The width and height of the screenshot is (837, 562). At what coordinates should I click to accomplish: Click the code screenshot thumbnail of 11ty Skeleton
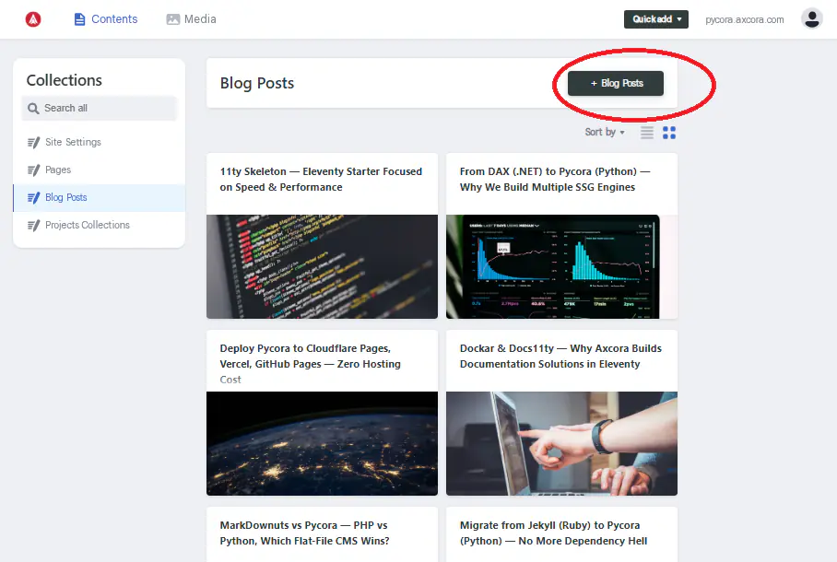tap(322, 267)
